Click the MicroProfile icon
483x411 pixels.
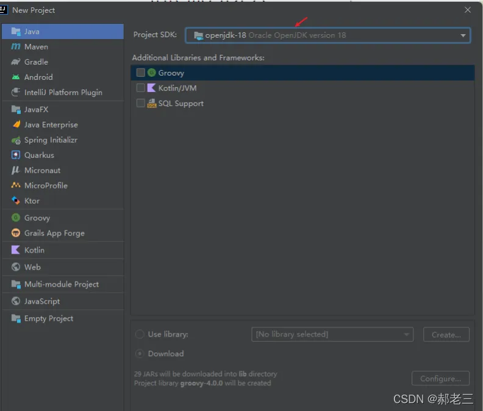pos(16,185)
